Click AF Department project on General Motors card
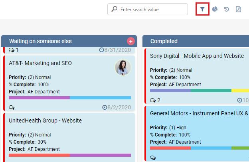Screen dimensions: 249x162 185,142
